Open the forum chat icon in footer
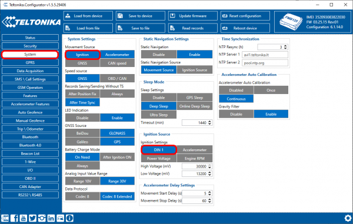The width and height of the screenshot is (353, 224). (61, 218)
